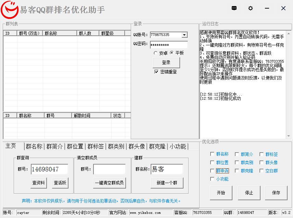Click the 群名称 input containing 易客
This screenshot has width=293, height=218.
[x=167, y=169]
